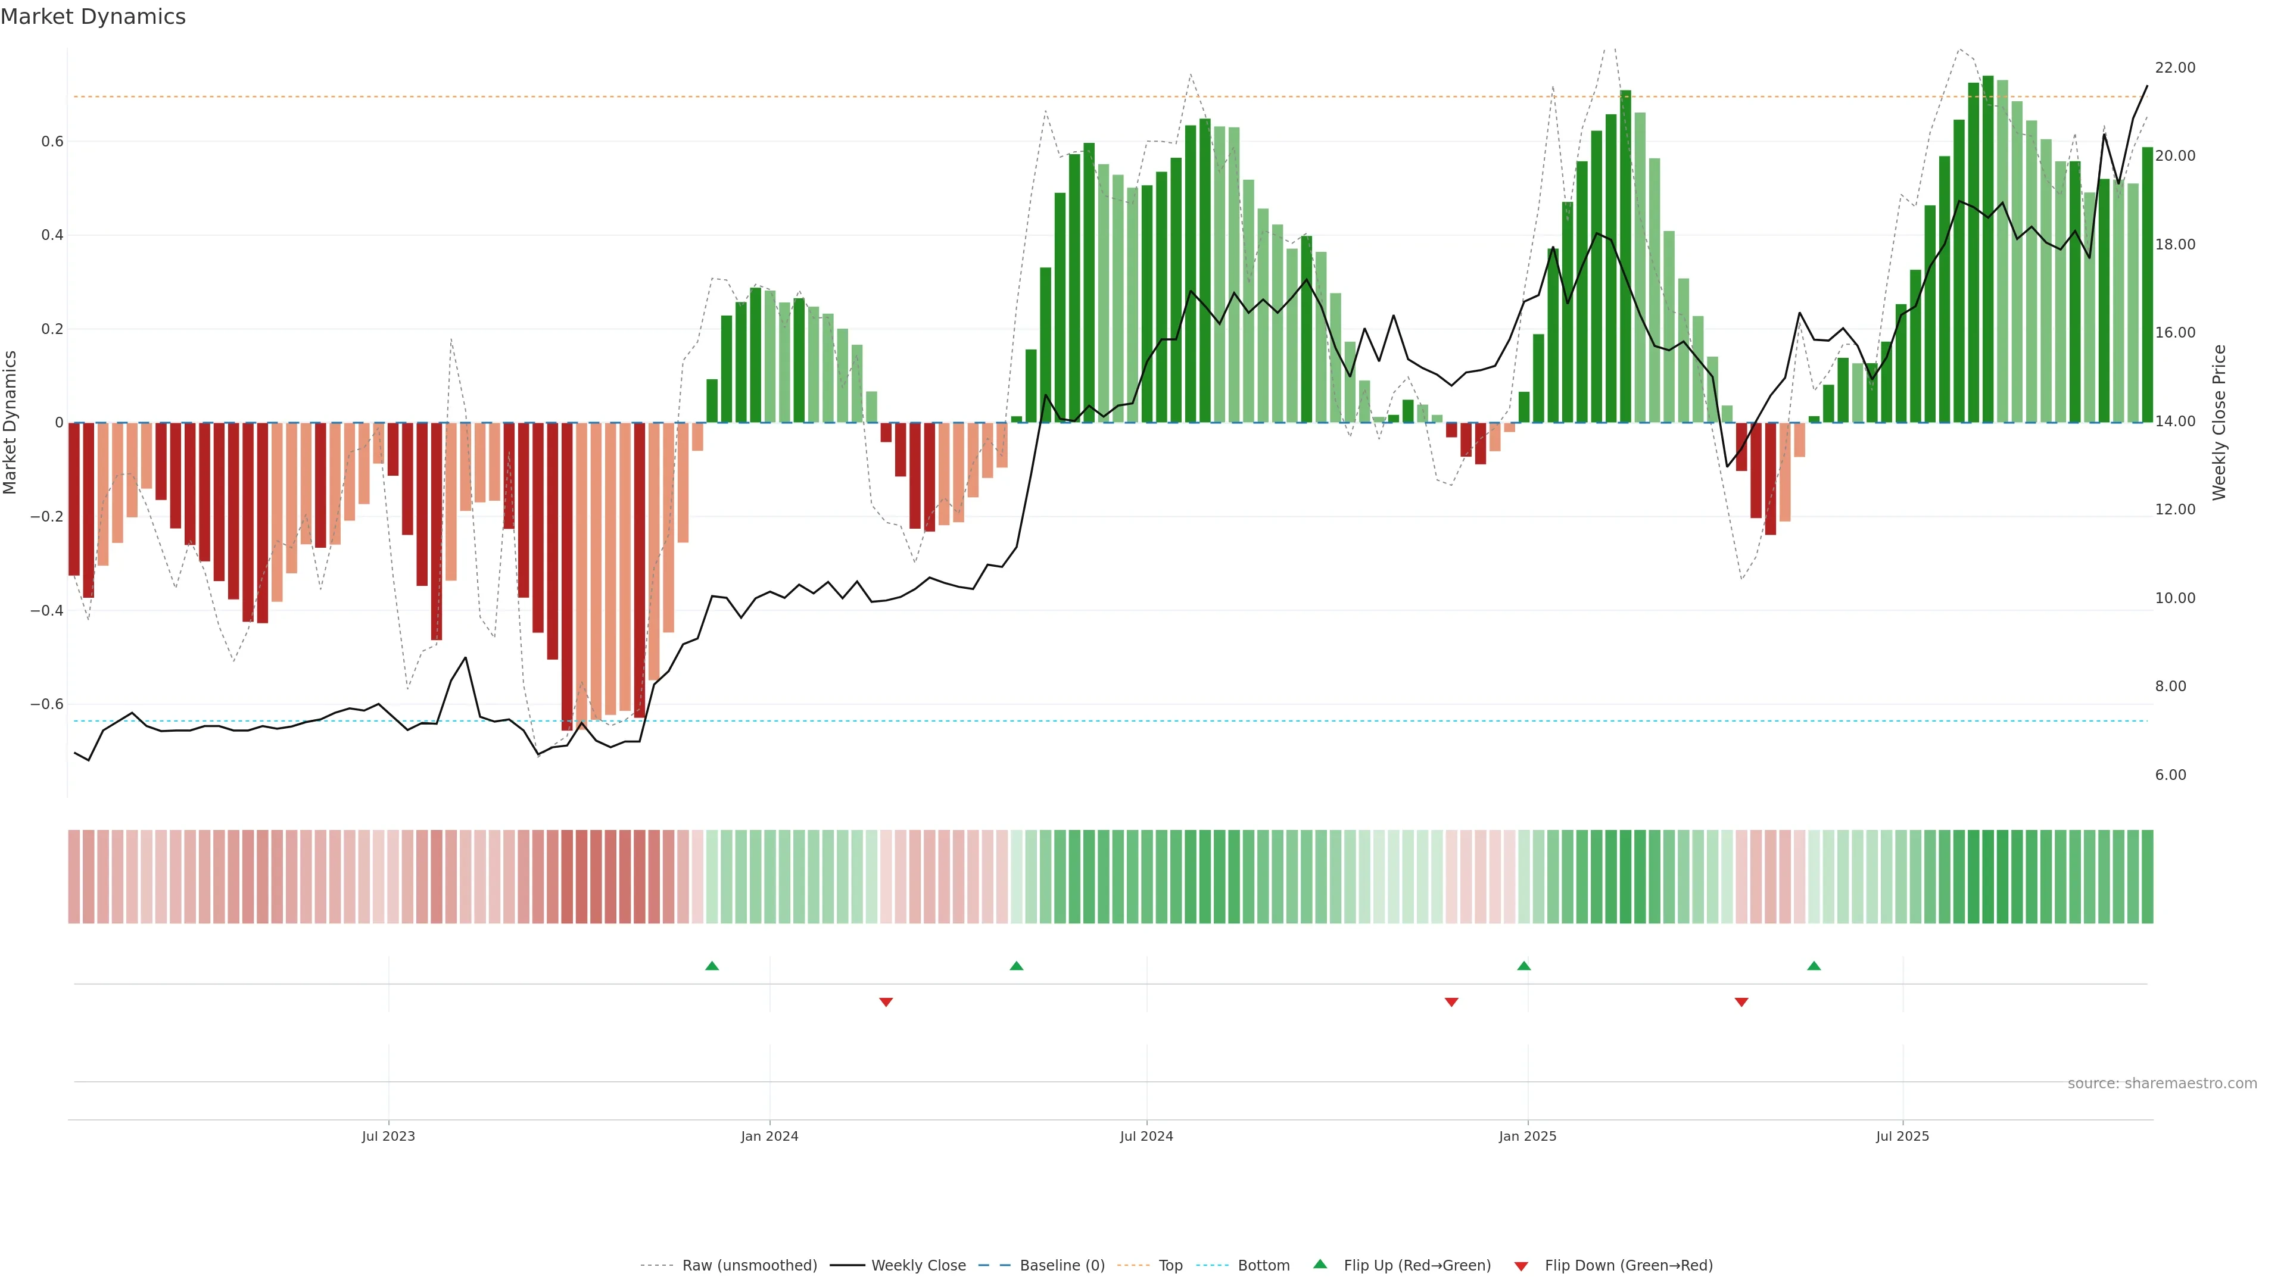Click the red flip-down triangle after Jan 2024
Image resolution: width=2287 pixels, height=1286 pixels.
(885, 1002)
